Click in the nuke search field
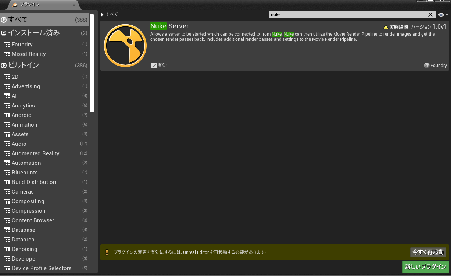 [x=347, y=15]
